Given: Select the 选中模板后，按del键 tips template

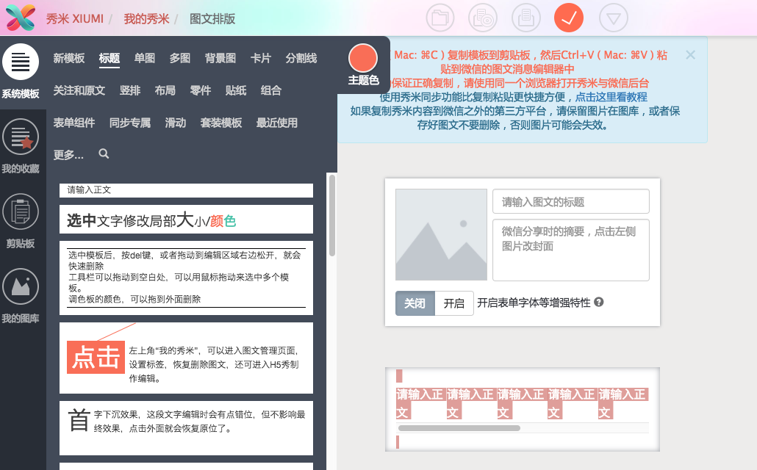Looking at the screenshot, I should pos(187,278).
